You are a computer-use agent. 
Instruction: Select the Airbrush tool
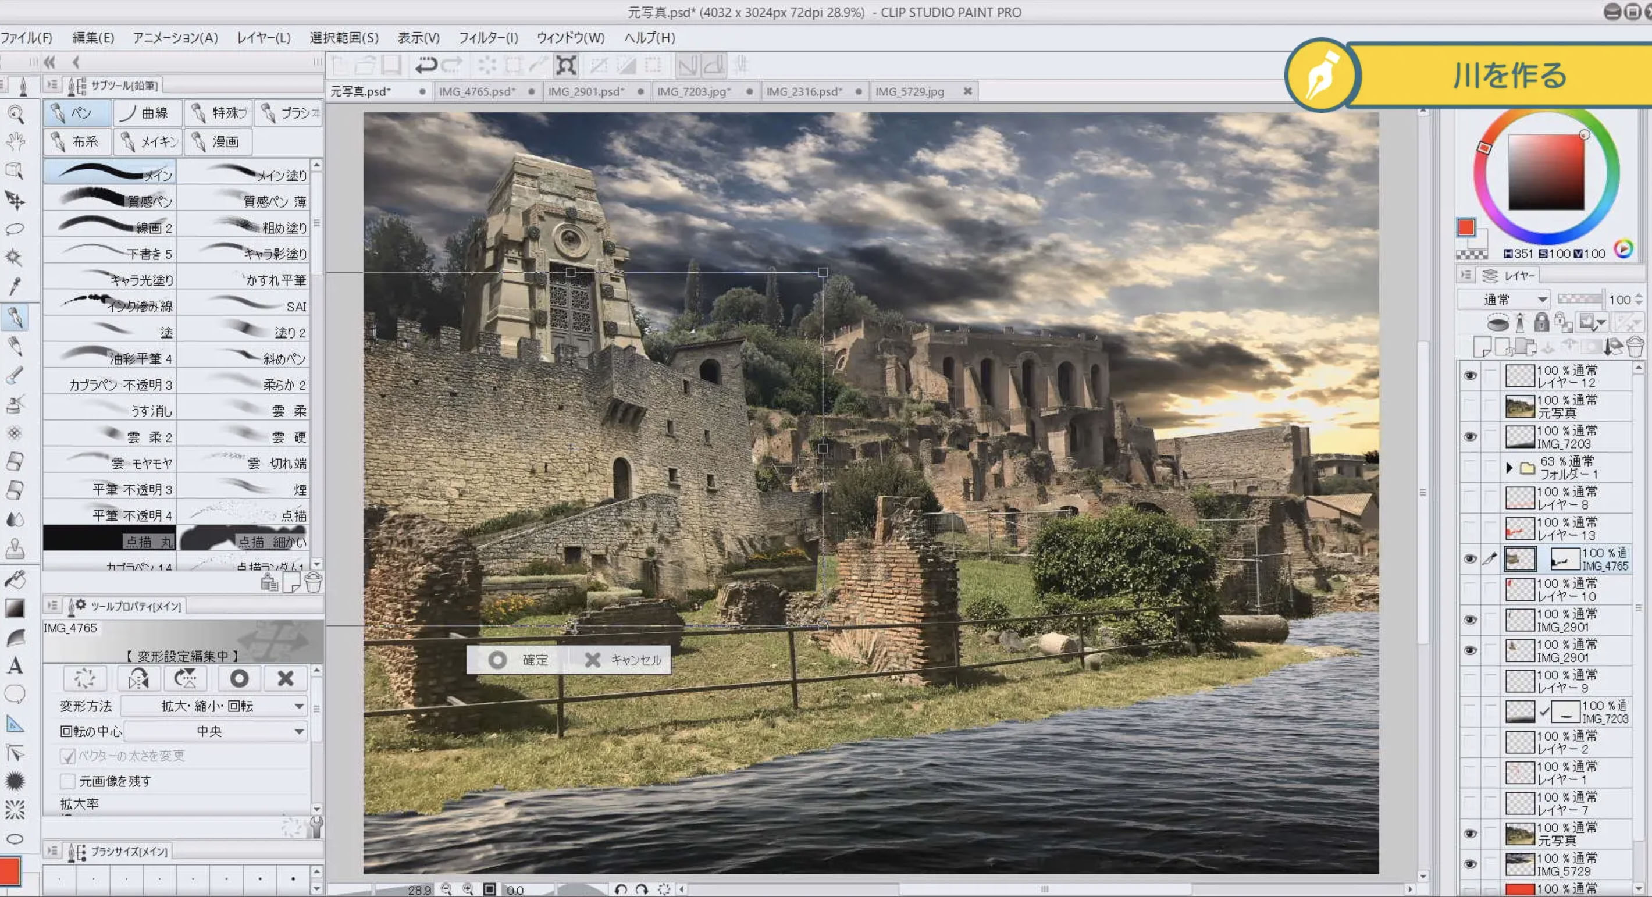(x=15, y=404)
